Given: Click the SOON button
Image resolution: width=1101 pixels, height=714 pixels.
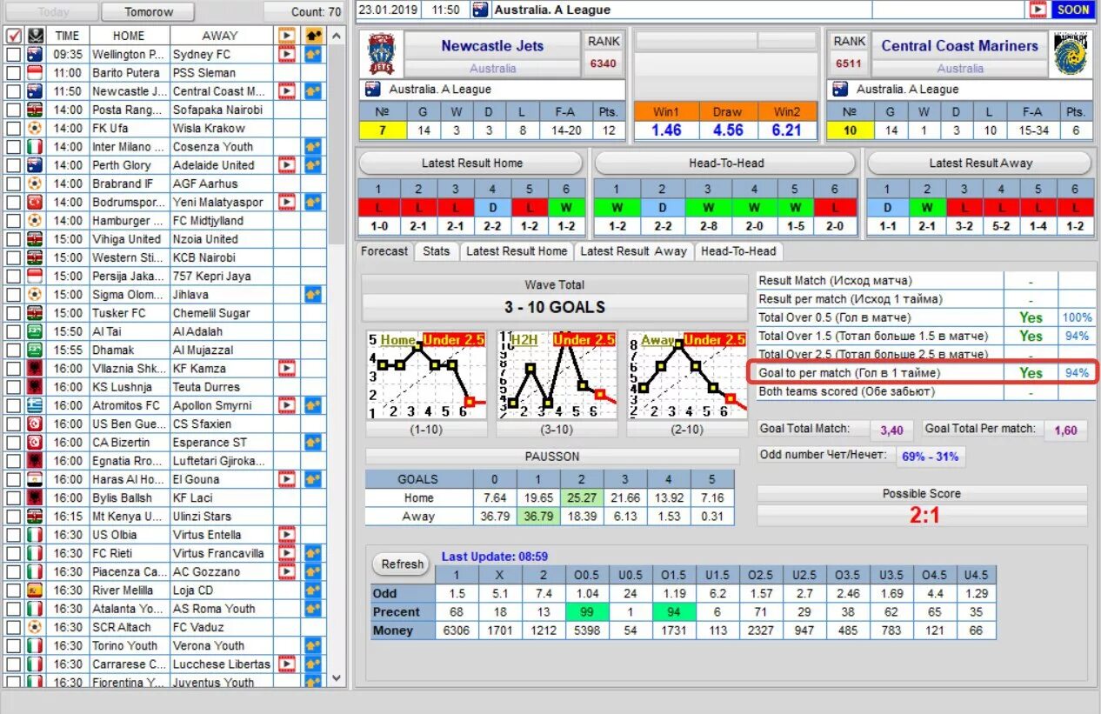Looking at the screenshot, I should tap(1073, 10).
